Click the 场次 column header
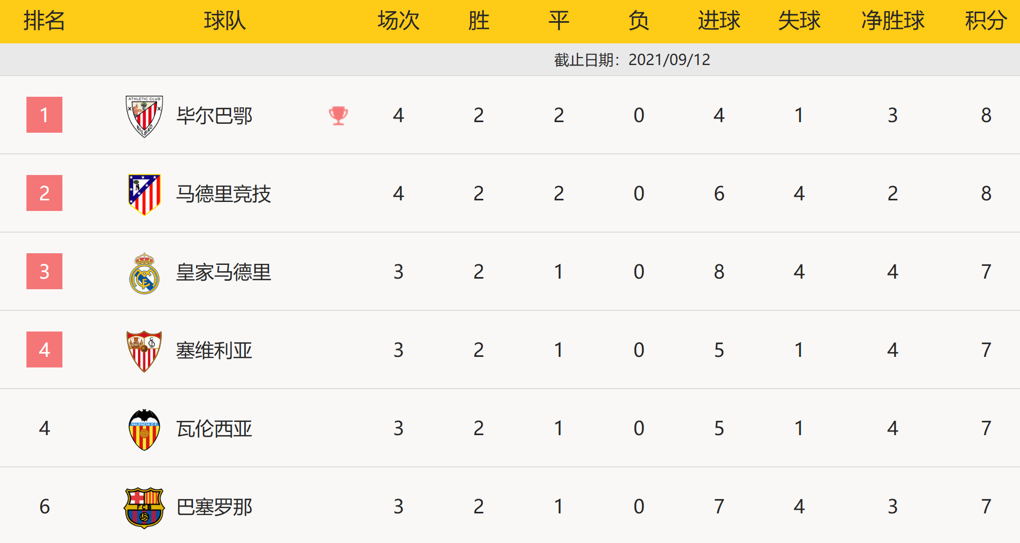Screen dimensions: 1020x543 pyautogui.click(x=398, y=21)
